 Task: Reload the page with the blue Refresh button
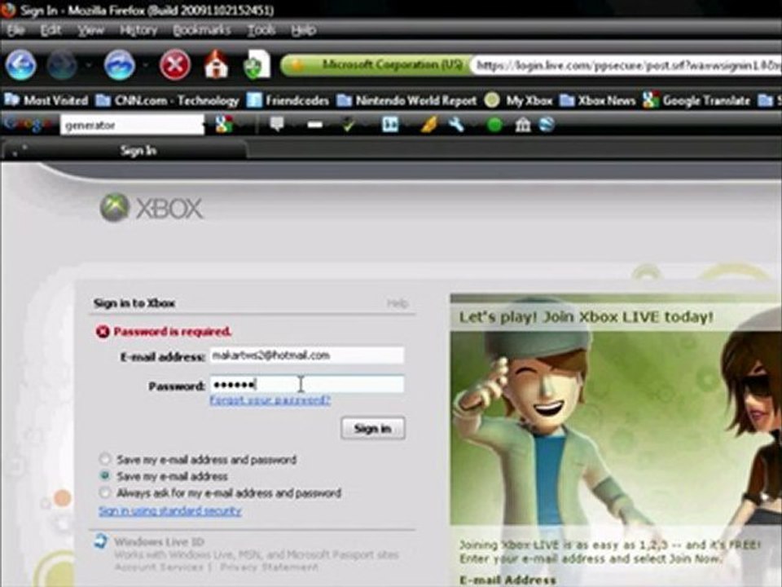pyautogui.click(x=119, y=65)
